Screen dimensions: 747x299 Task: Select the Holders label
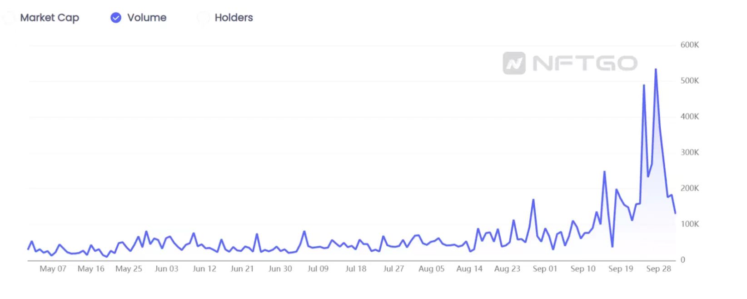pyautogui.click(x=234, y=18)
